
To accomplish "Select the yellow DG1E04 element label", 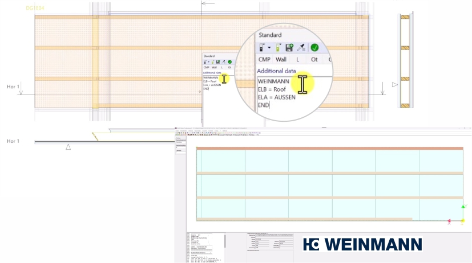I will pos(35,8).
